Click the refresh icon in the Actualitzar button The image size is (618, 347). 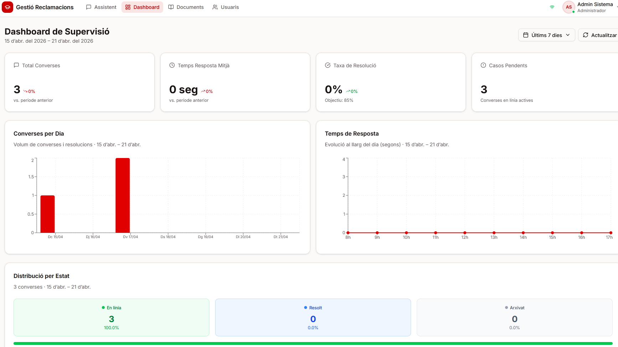(x=586, y=35)
